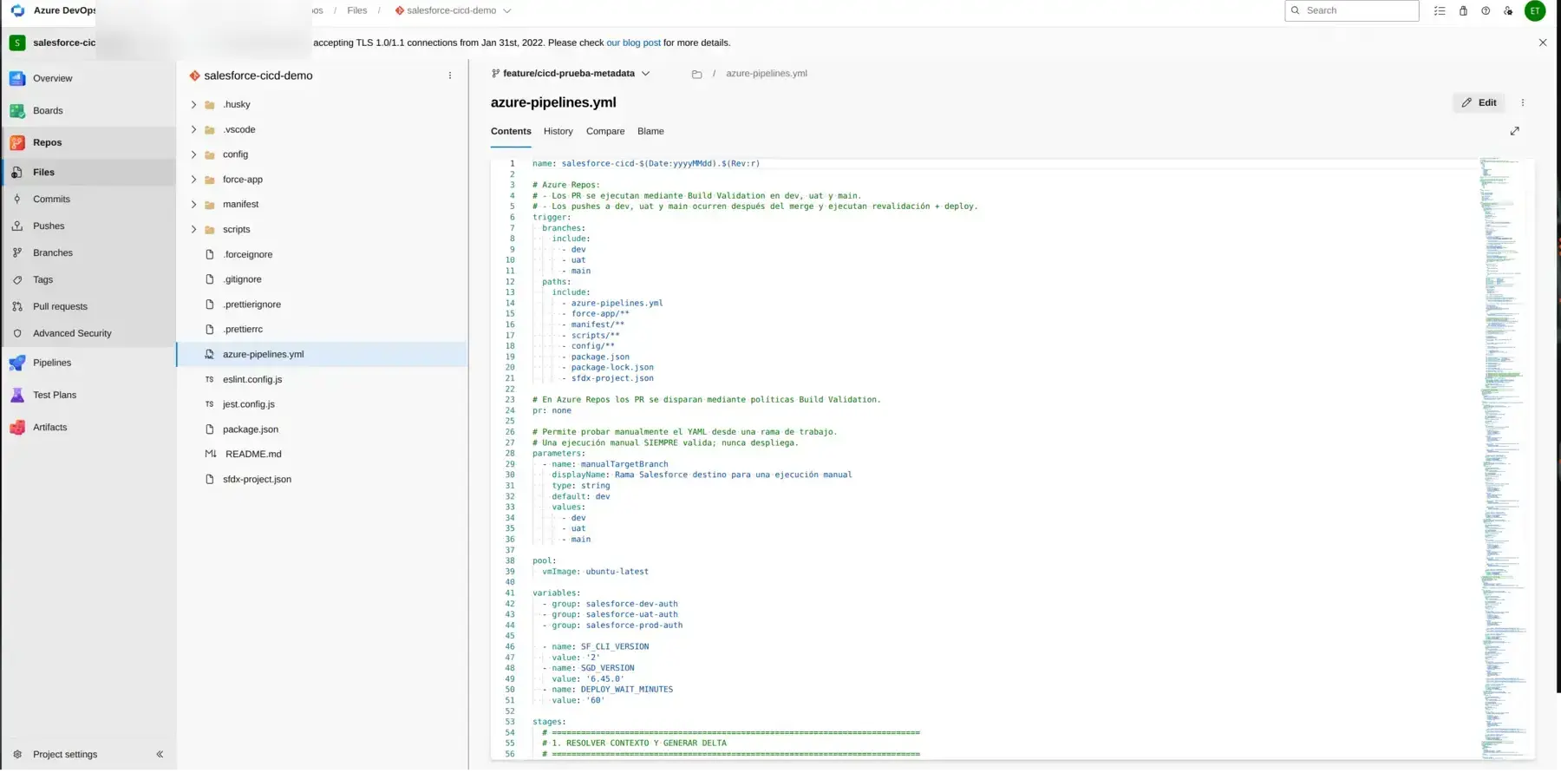This screenshot has height=773, width=1561.
Task: Expand the scripts folder
Action: (x=193, y=230)
